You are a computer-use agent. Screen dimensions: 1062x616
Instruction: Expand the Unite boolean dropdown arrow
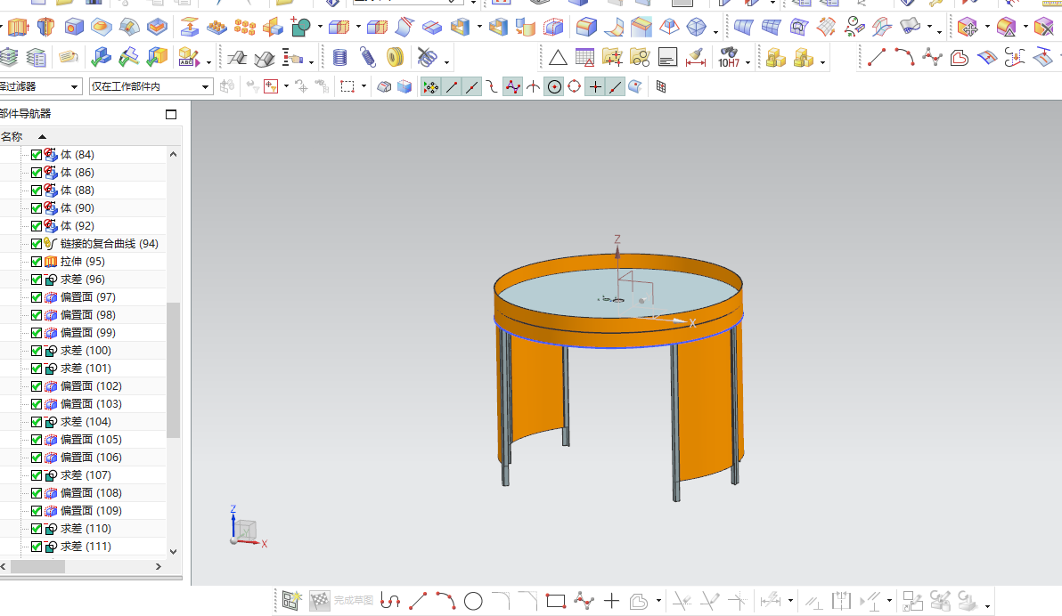[319, 27]
